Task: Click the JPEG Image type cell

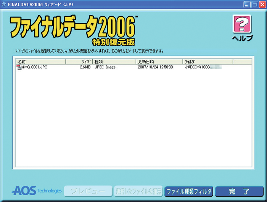Action: pyautogui.click(x=105, y=67)
